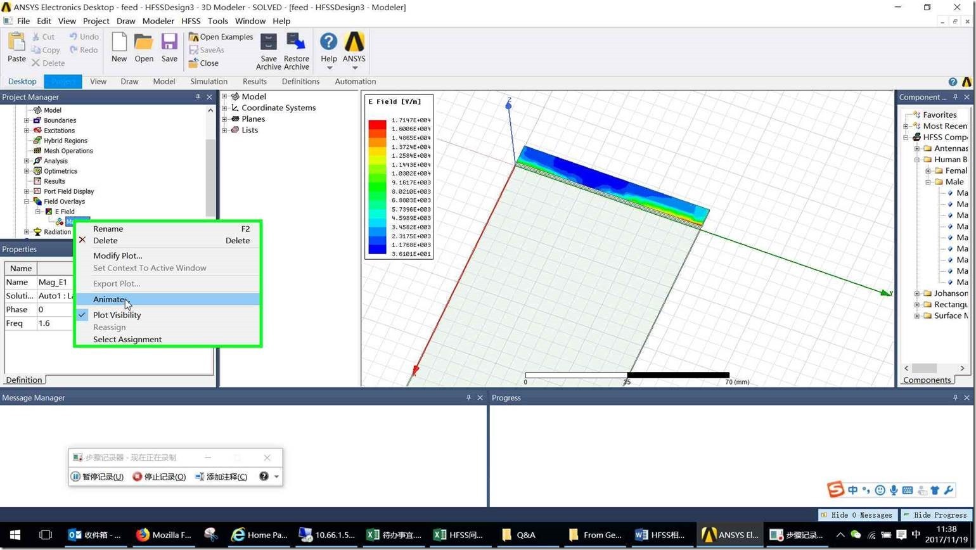
Task: Click the Hide 0 Messages button
Action: click(x=857, y=515)
